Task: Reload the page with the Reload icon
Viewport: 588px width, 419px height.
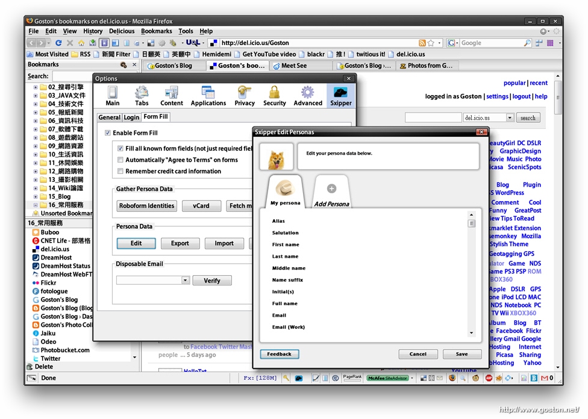Action: pos(58,43)
